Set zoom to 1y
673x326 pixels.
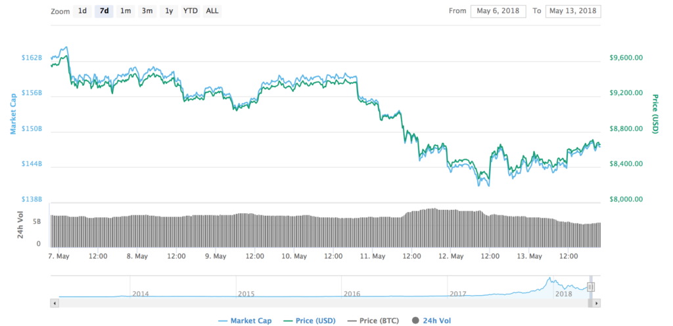tap(169, 11)
